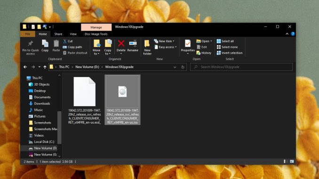319x179 pixels.
Task: Collapse the ribbon with chevron
Action: click(x=287, y=34)
